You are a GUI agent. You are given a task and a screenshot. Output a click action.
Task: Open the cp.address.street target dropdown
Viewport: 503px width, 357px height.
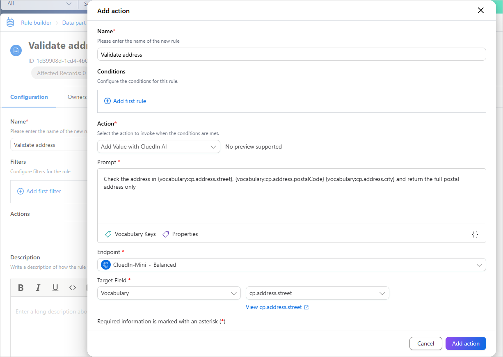[318, 293]
